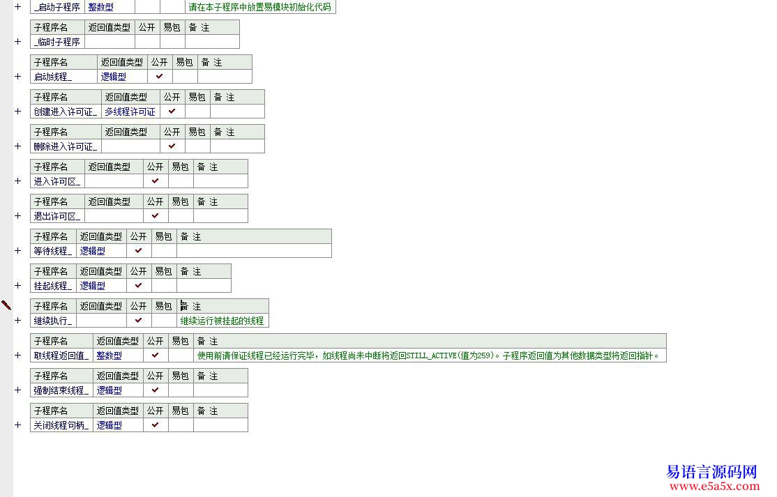Select 逻辑型 return type of 挂起线程_
The image size is (777, 497).
93,286
